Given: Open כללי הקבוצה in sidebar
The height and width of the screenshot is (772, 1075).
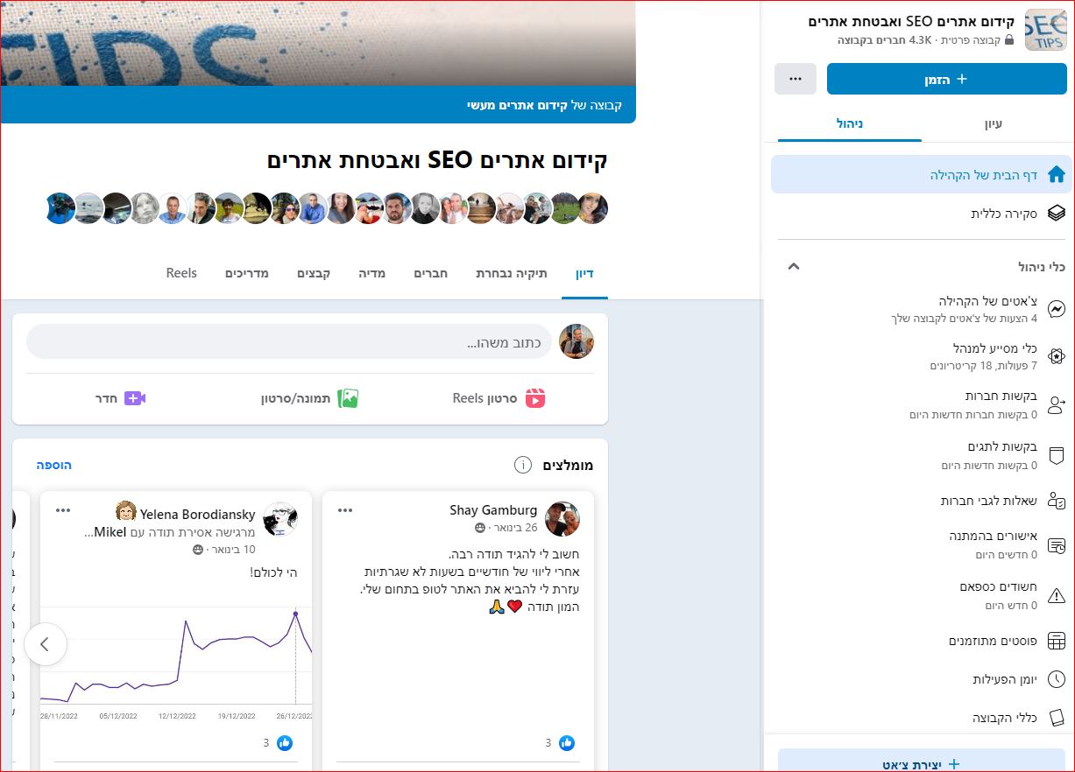Looking at the screenshot, I should pyautogui.click(x=921, y=718).
